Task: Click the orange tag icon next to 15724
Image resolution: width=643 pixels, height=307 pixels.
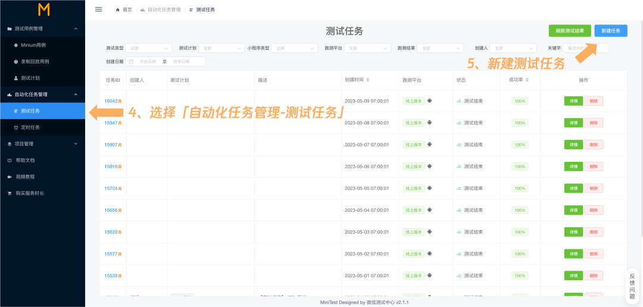Action: coord(120,189)
